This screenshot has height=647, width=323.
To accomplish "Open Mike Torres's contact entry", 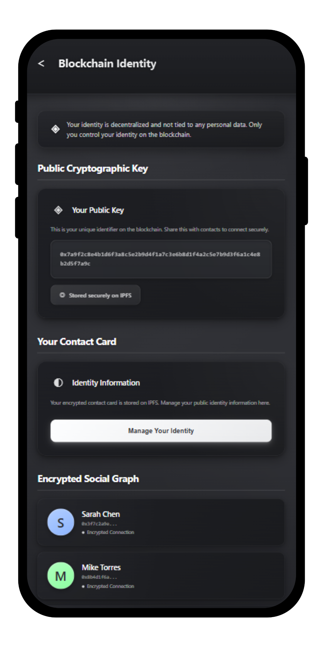I will click(x=161, y=576).
